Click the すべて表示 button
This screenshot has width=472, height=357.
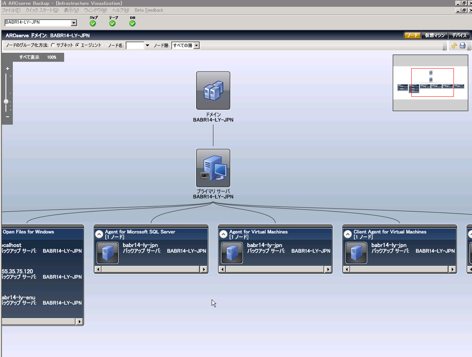[x=29, y=57]
